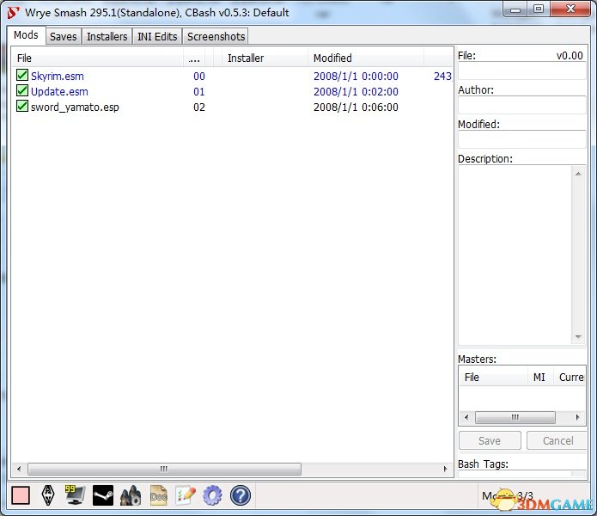
Task: Open the Screenshots tab
Action: [216, 37]
